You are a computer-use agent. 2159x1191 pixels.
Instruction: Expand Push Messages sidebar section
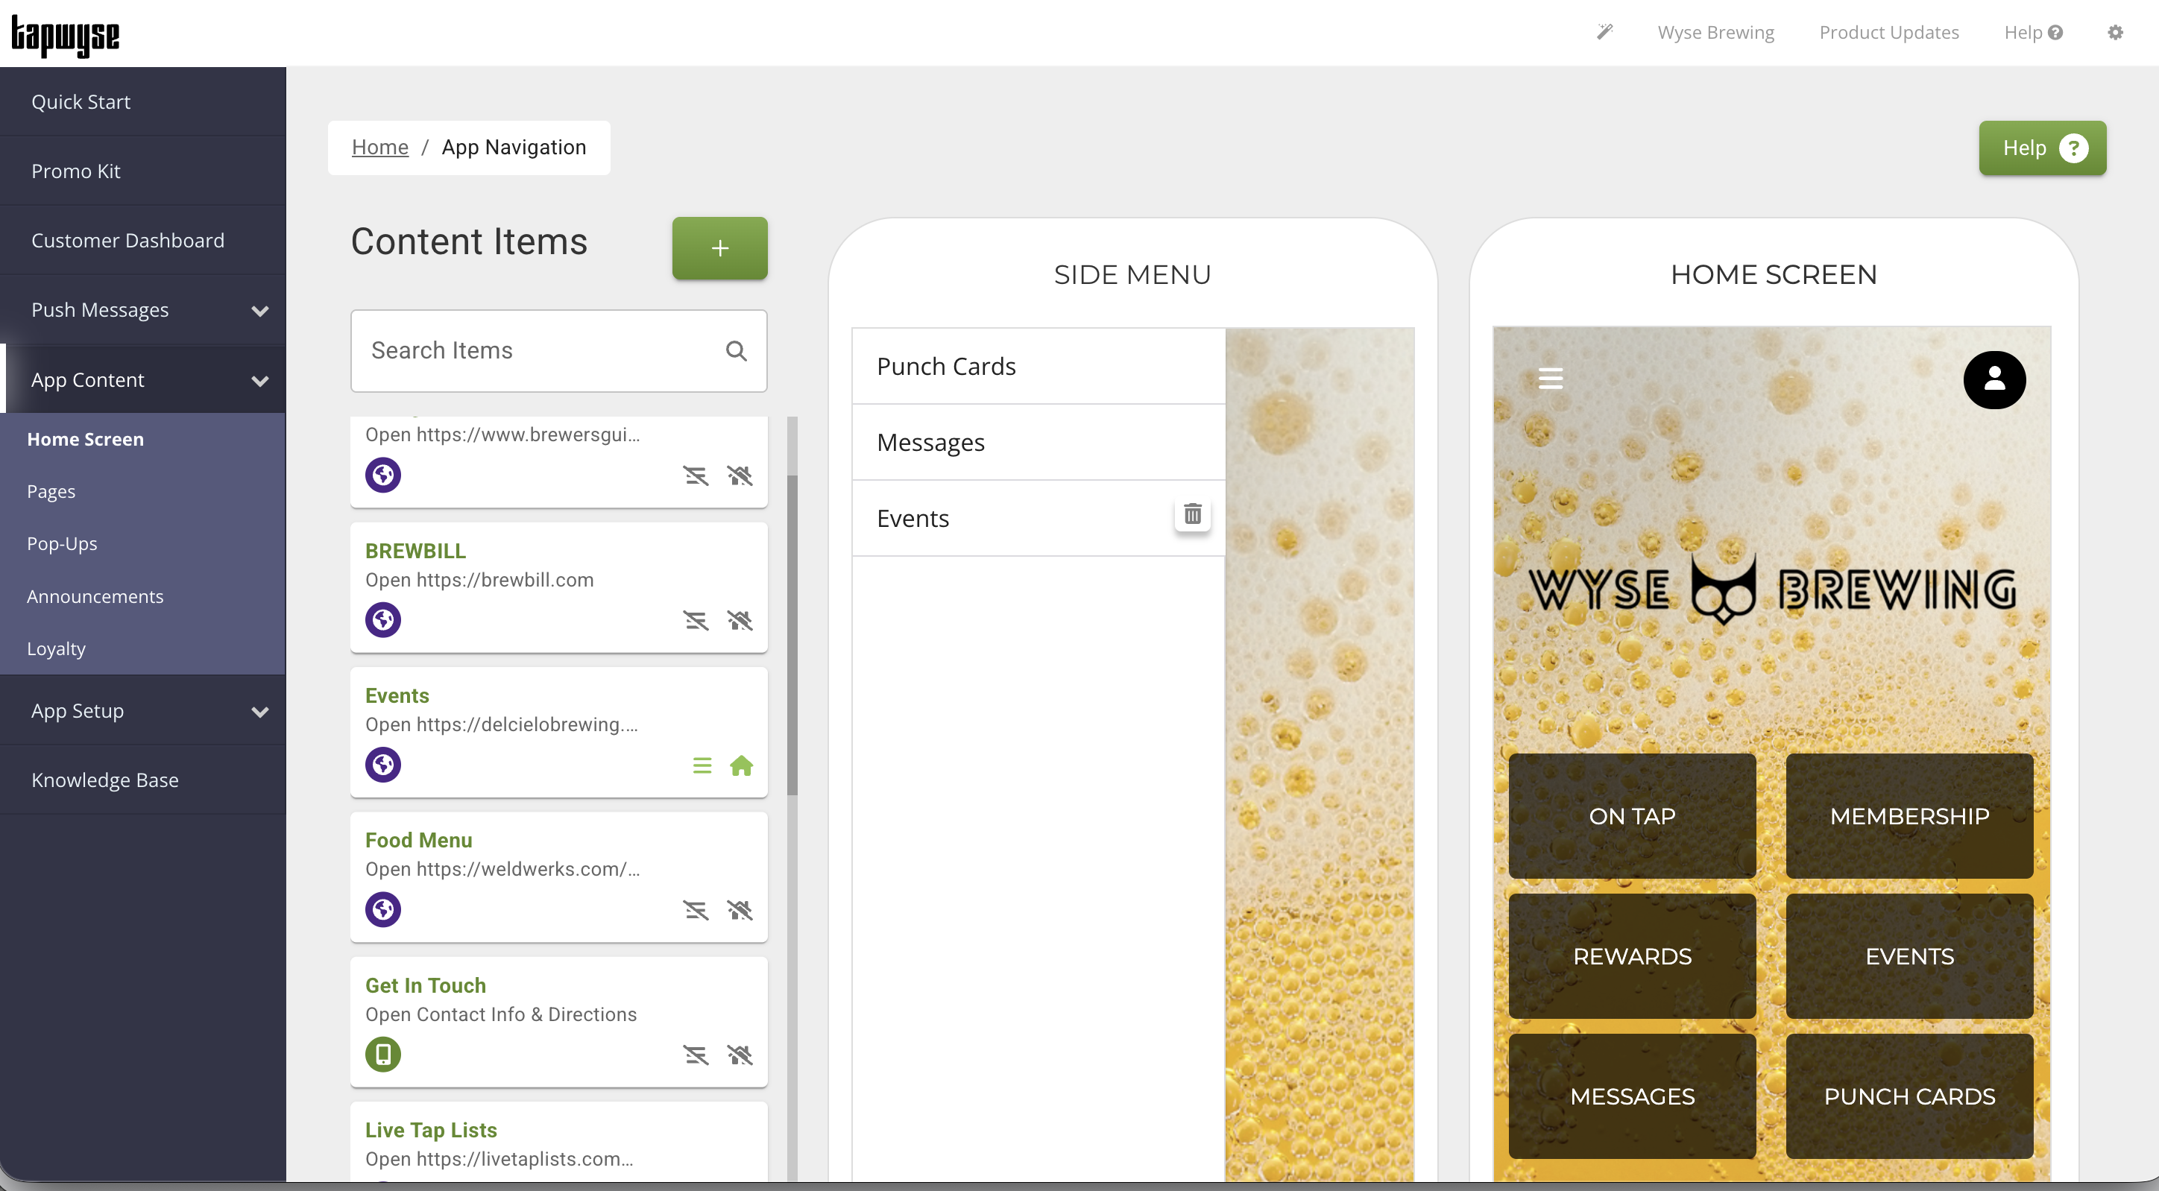260,311
